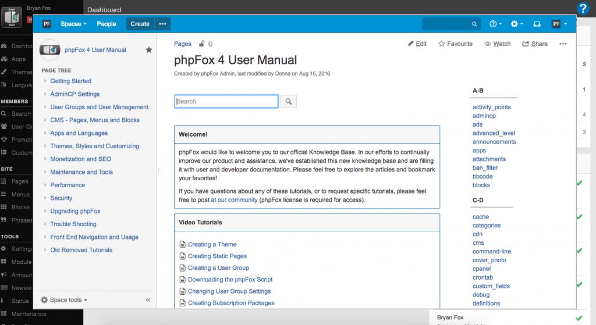Click the Pages breadcrumb link

point(182,44)
